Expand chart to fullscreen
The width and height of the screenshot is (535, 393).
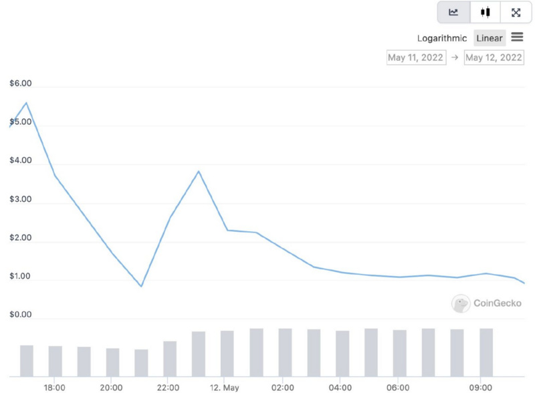pyautogui.click(x=516, y=13)
